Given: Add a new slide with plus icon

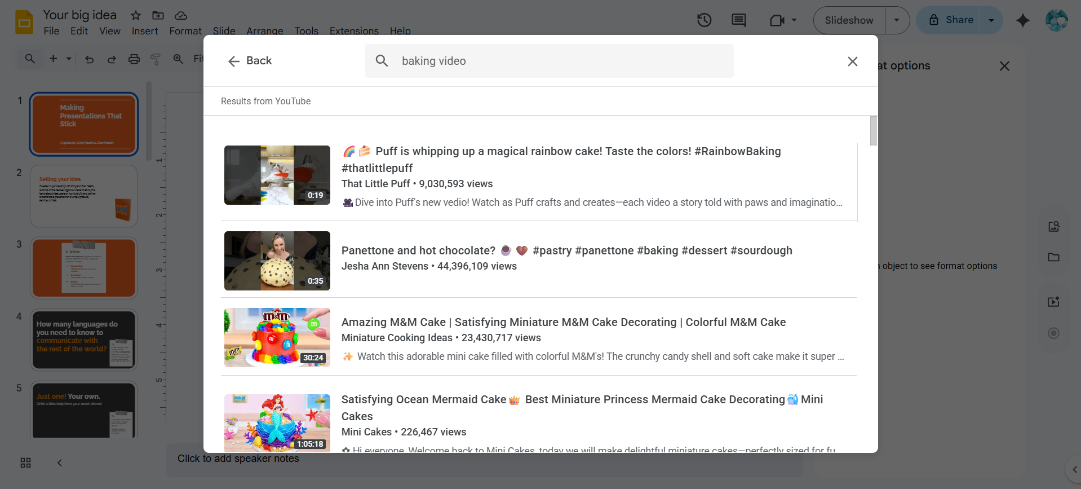Looking at the screenshot, I should [x=54, y=59].
